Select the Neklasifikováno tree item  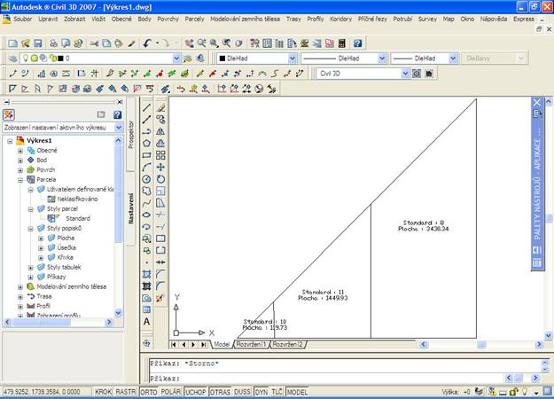77,199
